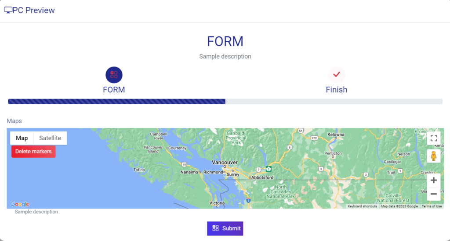Click Vancouver on the map
Viewport: 450px width, 241px height.
224,162
